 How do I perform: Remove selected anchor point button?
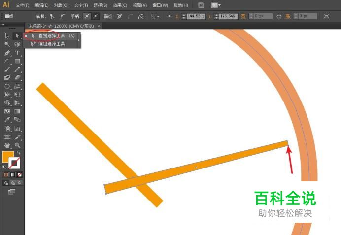tap(119, 16)
